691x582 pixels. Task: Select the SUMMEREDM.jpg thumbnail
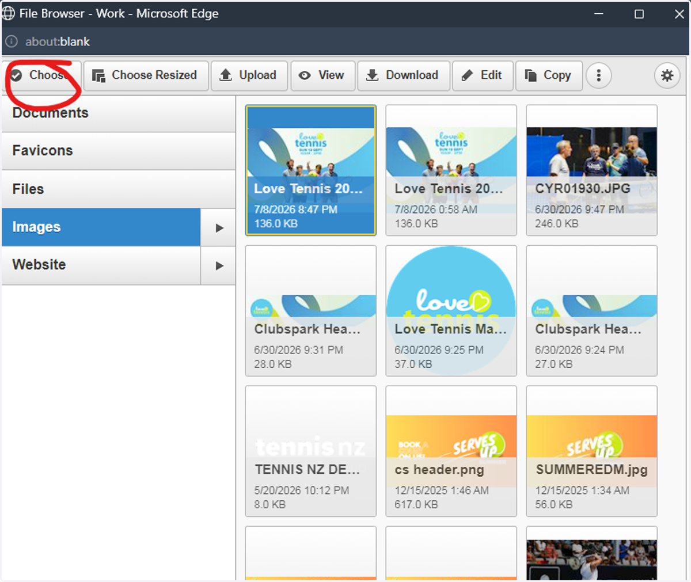[591, 451]
